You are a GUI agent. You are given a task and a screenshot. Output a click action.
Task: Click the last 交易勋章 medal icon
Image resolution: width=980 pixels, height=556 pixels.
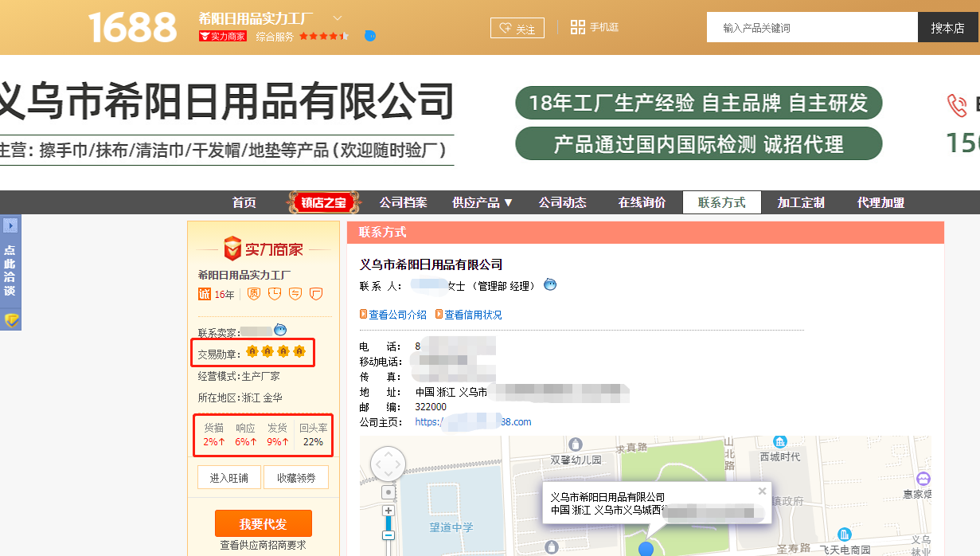[299, 351]
